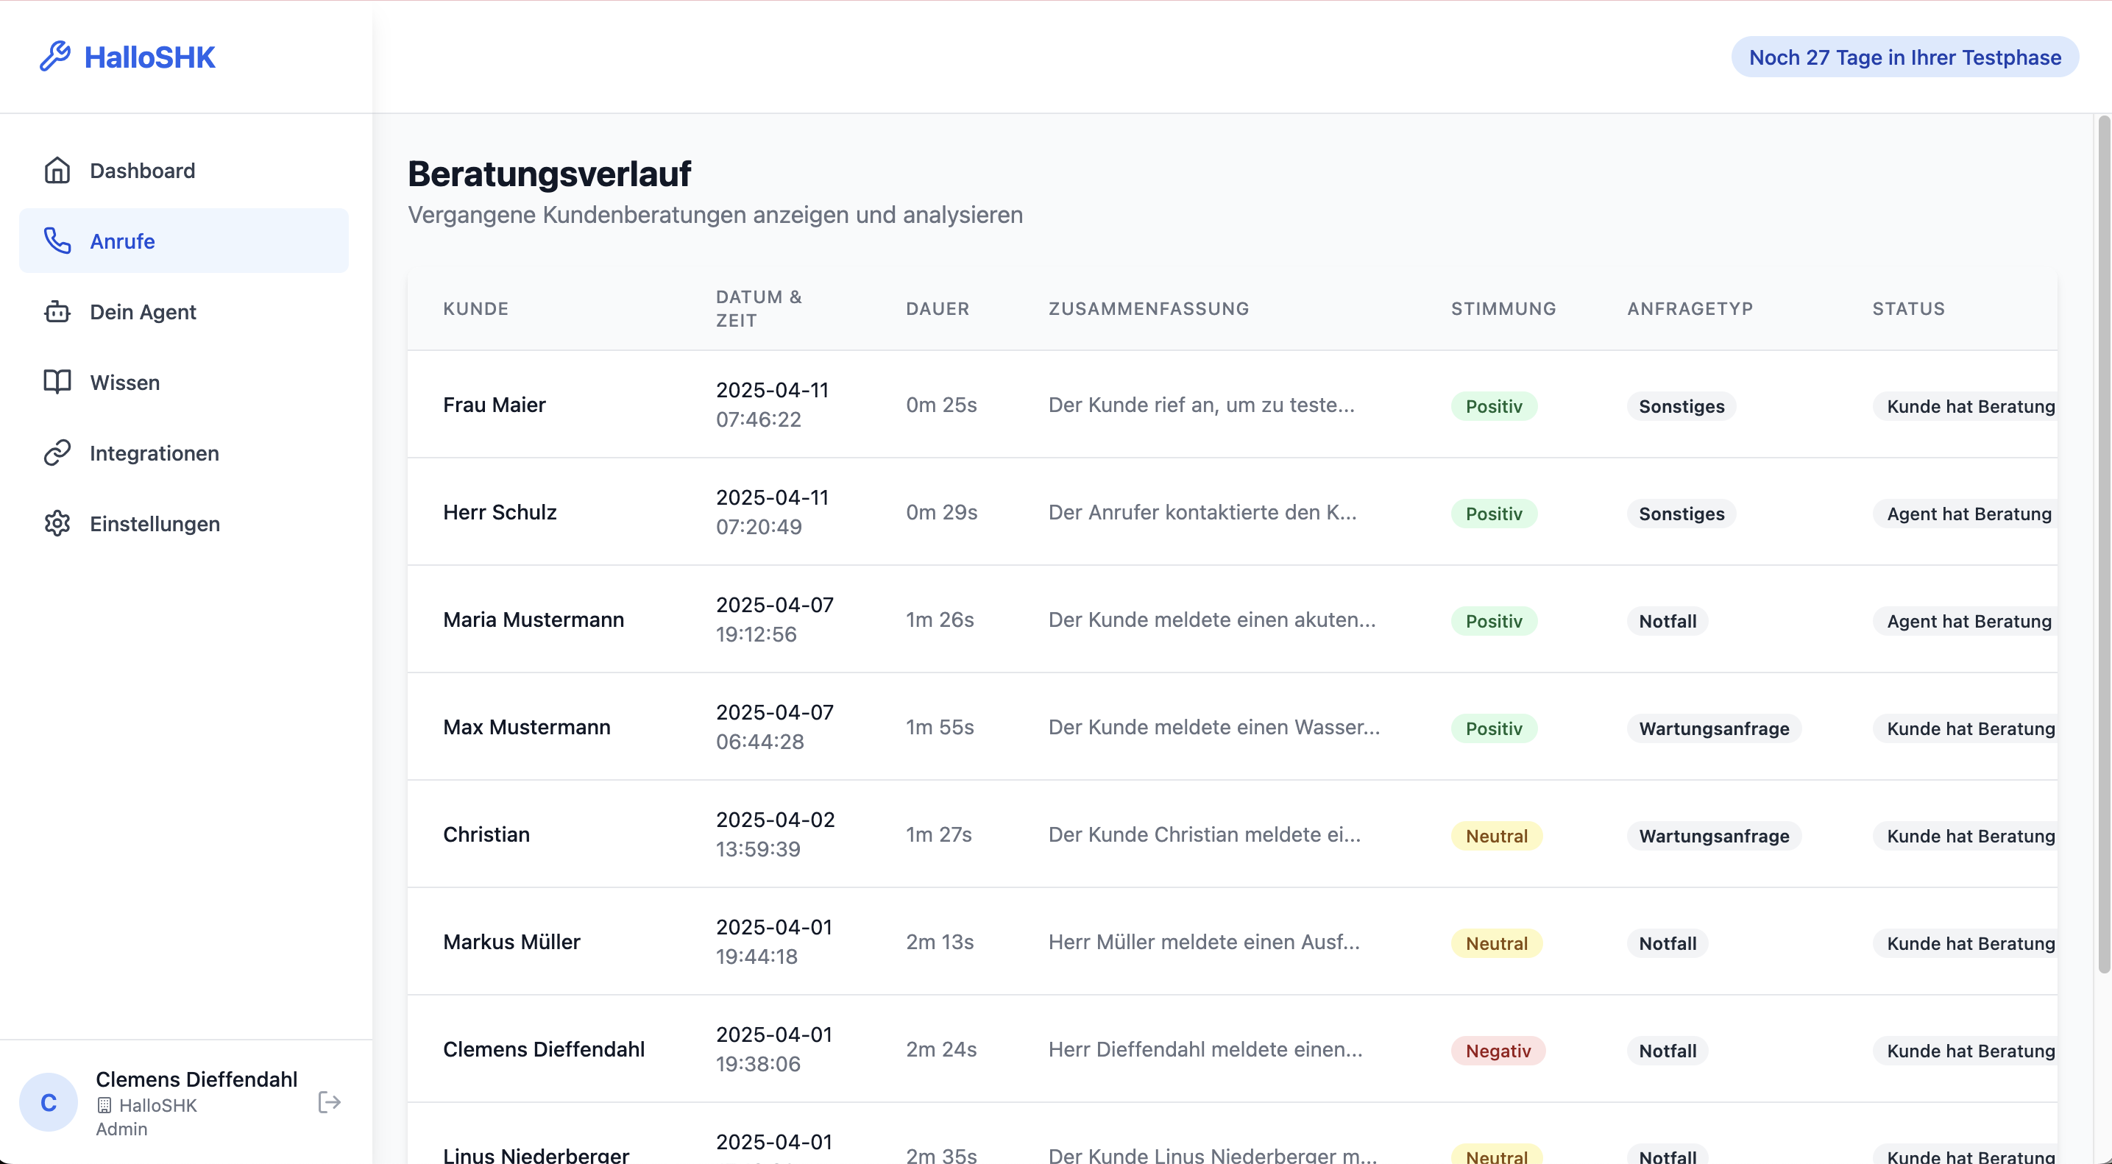Screen dimensions: 2112x1164
Task: Open Einstellungen from the sidebar
Action: 184,523
